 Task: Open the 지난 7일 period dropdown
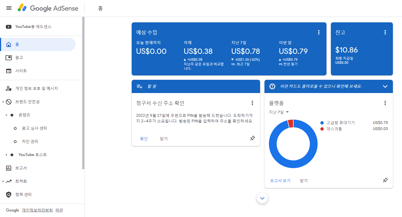pyautogui.click(x=279, y=112)
